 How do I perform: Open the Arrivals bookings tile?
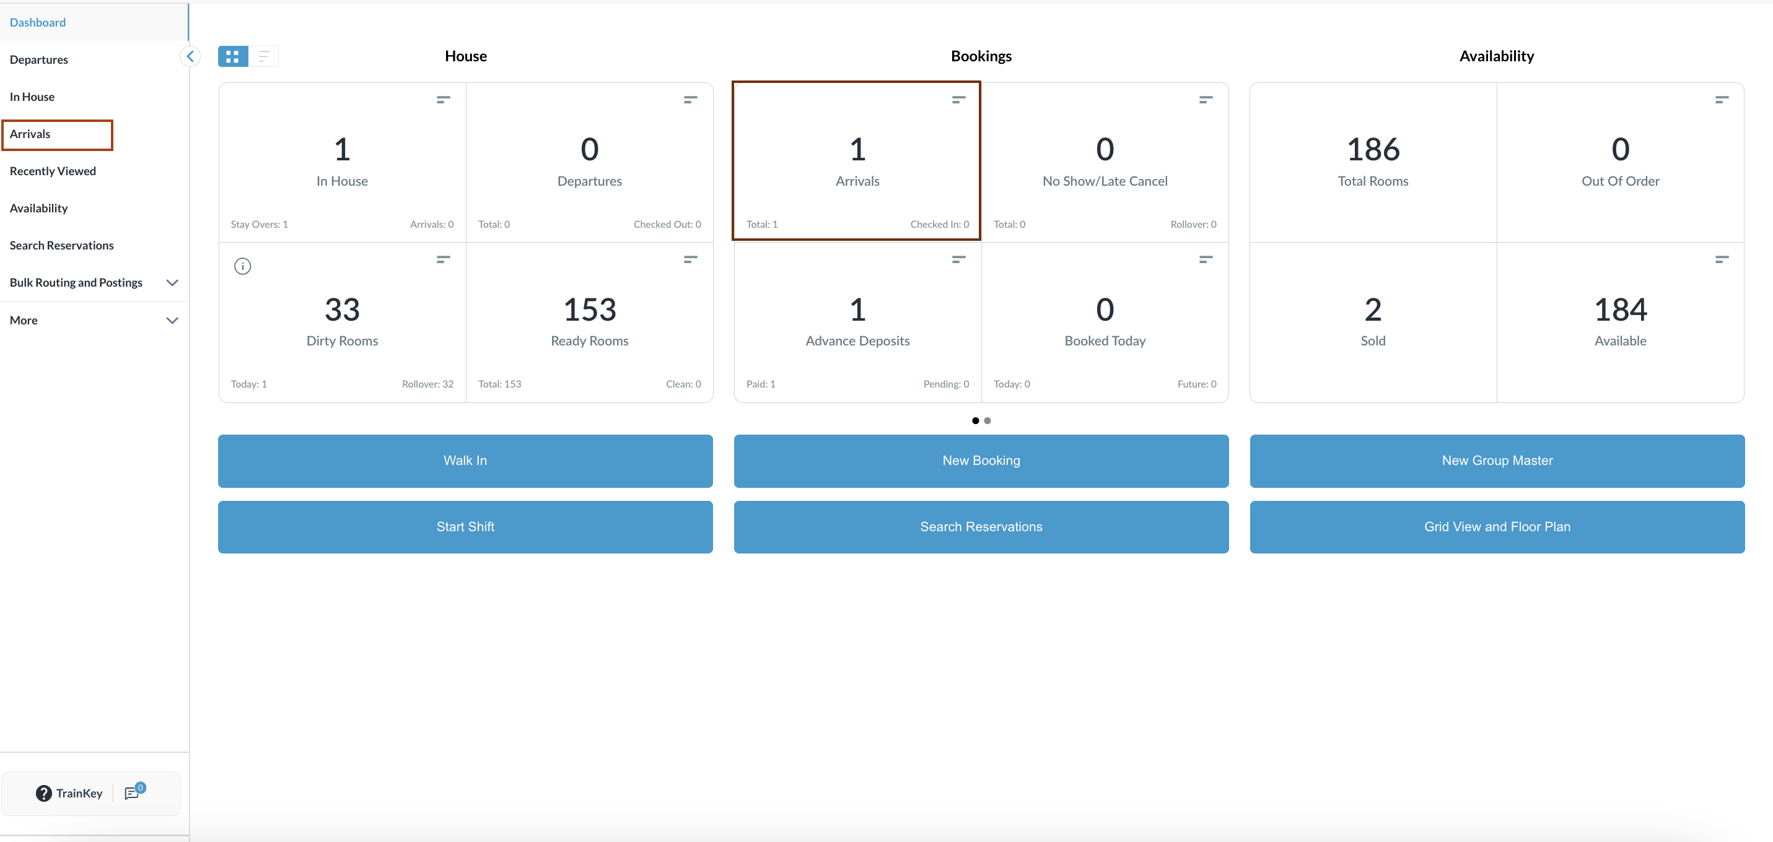856,162
